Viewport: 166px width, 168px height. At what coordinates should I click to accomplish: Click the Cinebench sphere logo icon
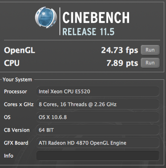click(x=46, y=17)
